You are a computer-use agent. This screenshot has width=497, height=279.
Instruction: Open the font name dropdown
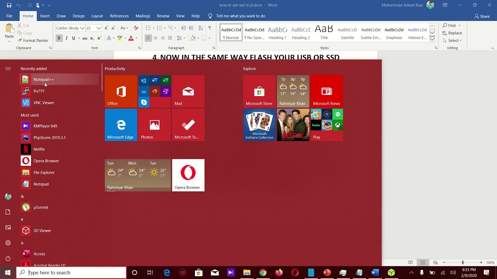point(82,28)
